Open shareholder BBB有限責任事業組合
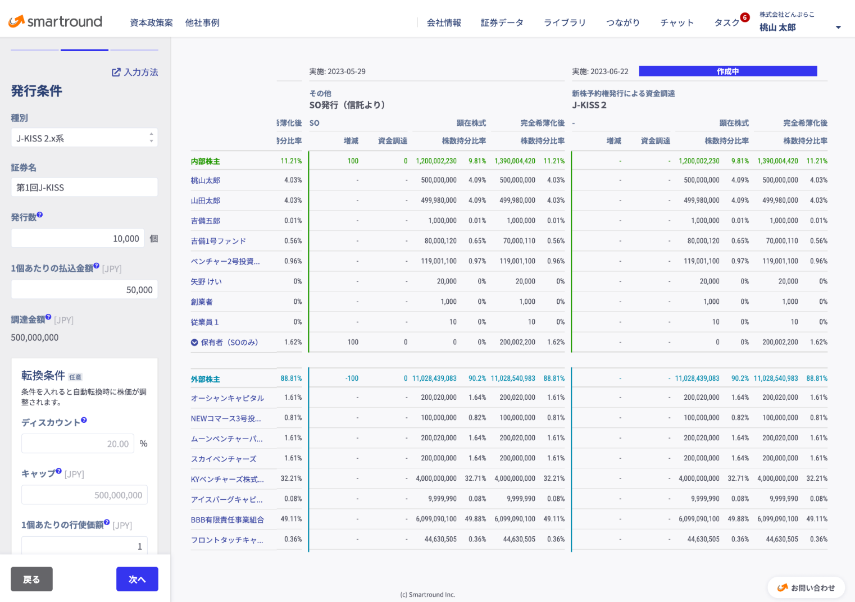This screenshot has width=855, height=602. pyautogui.click(x=228, y=520)
